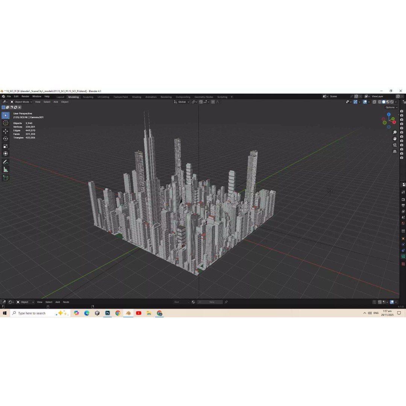Click the pan hand viewport icon

pyautogui.click(x=395, y=138)
